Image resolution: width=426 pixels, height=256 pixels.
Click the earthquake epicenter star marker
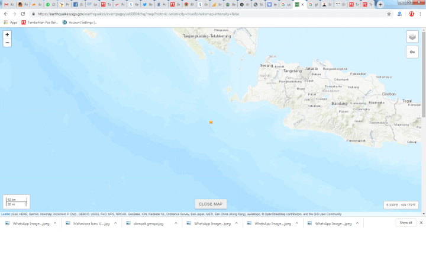click(211, 122)
